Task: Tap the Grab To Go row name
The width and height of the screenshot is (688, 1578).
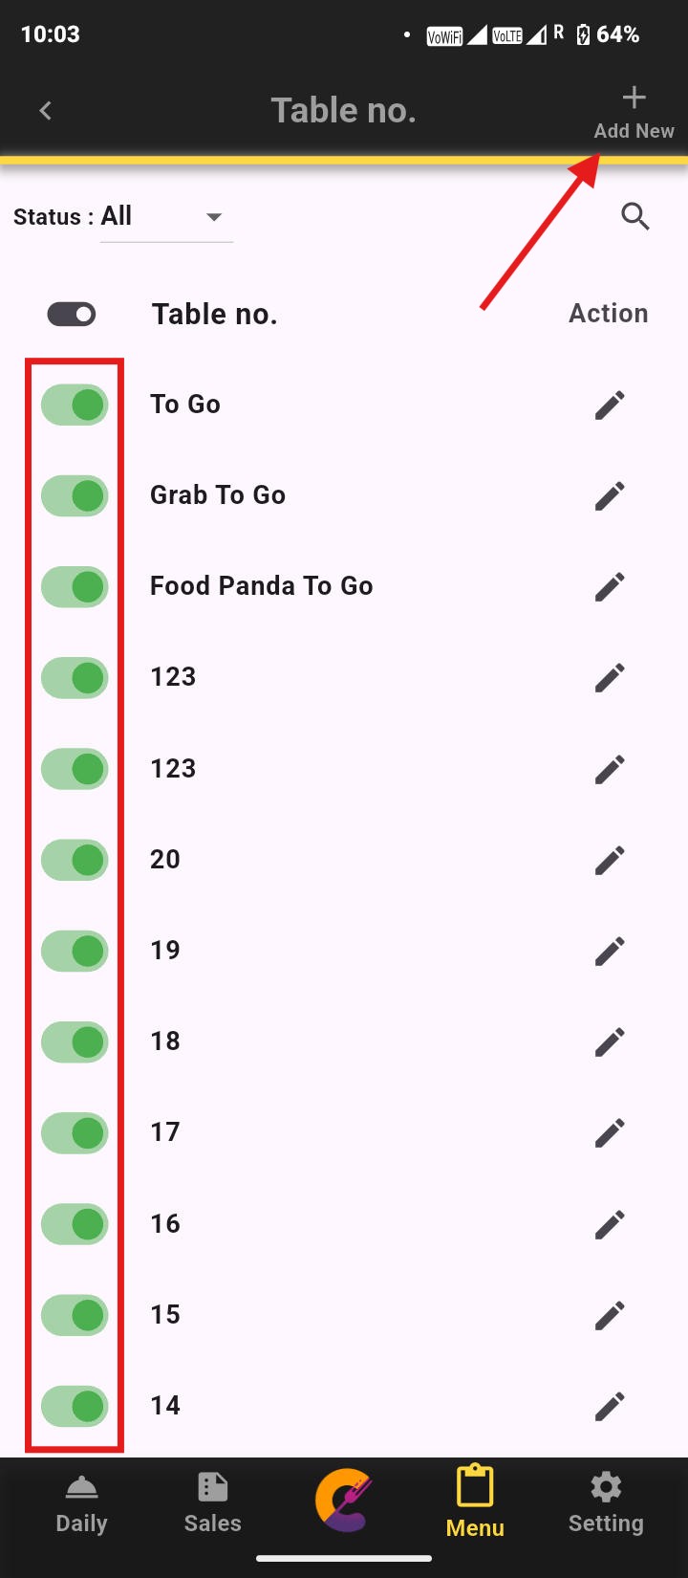Action: click(x=218, y=494)
